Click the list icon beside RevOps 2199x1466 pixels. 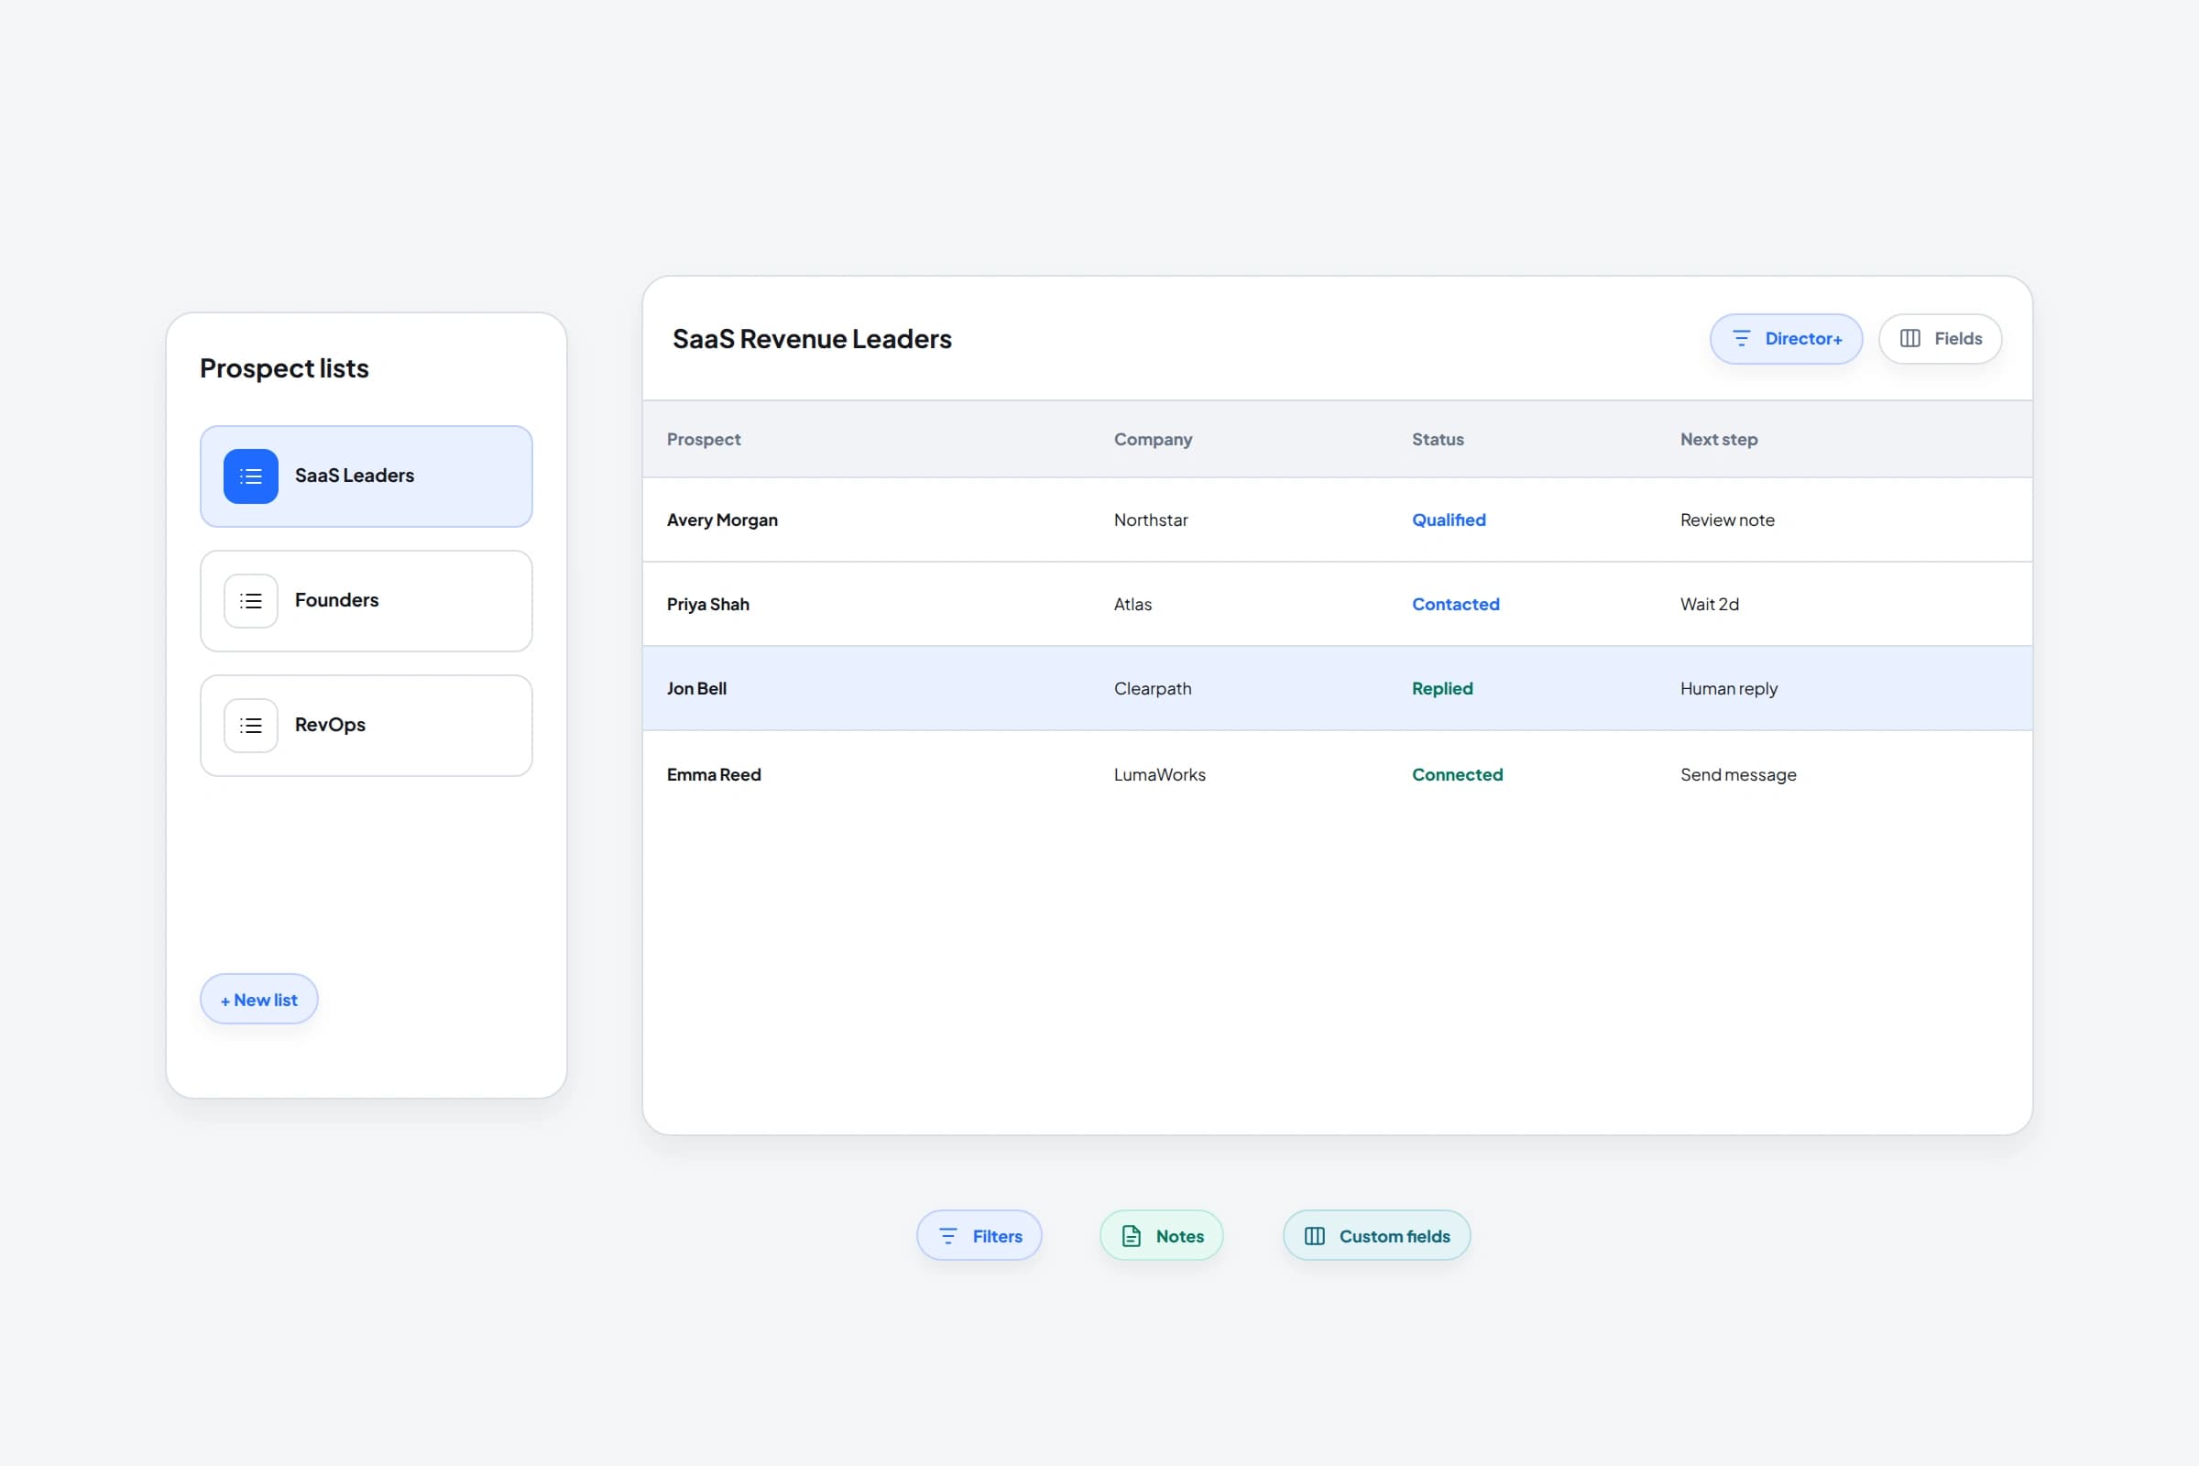click(x=250, y=725)
